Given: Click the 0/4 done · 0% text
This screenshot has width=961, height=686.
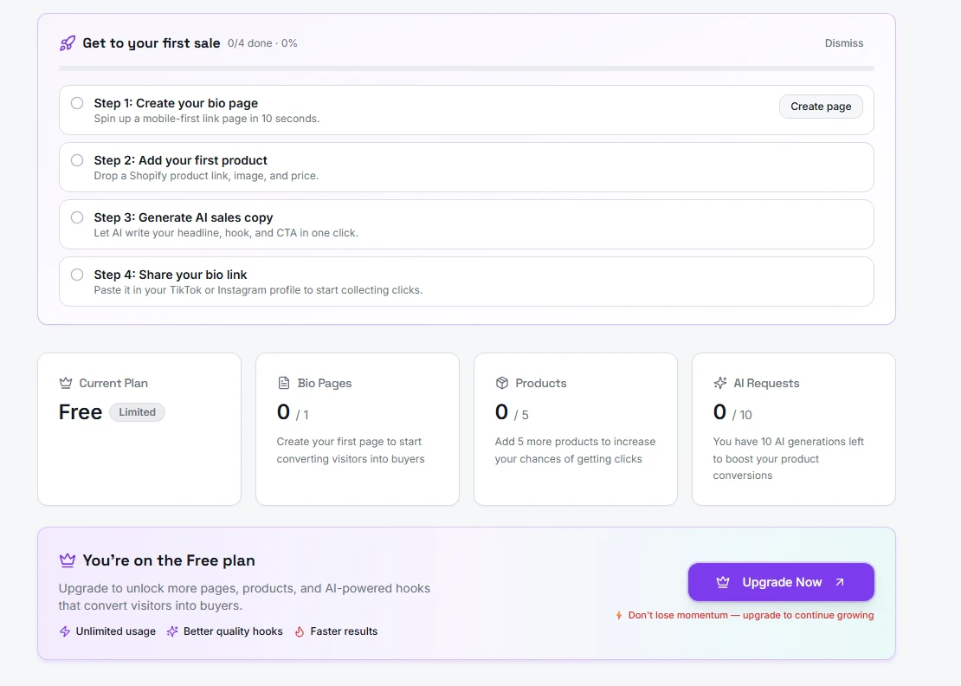Looking at the screenshot, I should pyautogui.click(x=262, y=43).
